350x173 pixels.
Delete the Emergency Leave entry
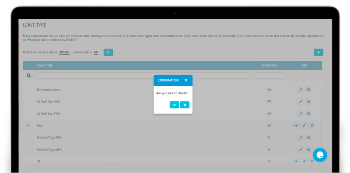tap(308, 90)
